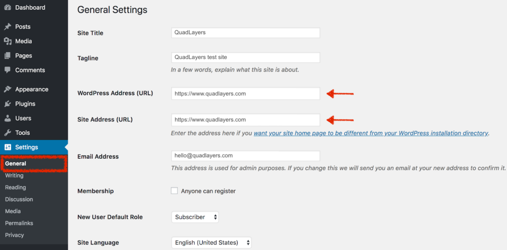
Task: Click the Site Title input field
Action: (x=246, y=33)
